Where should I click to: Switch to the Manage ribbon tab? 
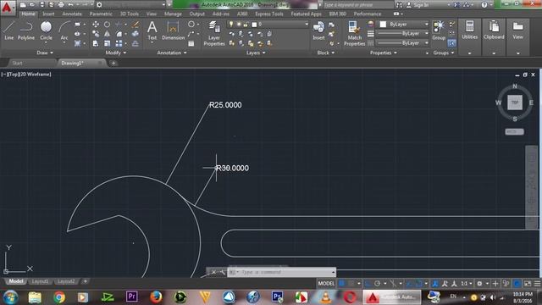click(x=173, y=14)
